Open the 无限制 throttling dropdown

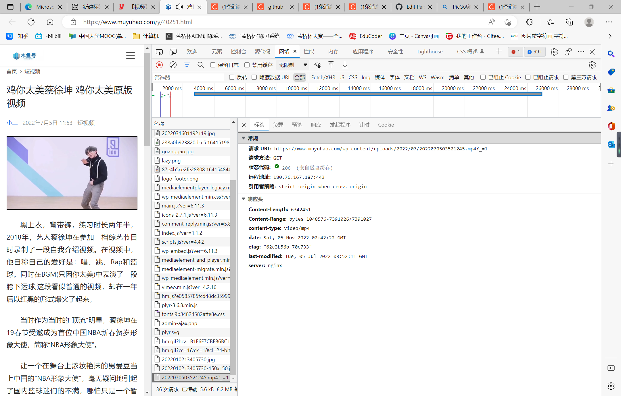(x=293, y=65)
